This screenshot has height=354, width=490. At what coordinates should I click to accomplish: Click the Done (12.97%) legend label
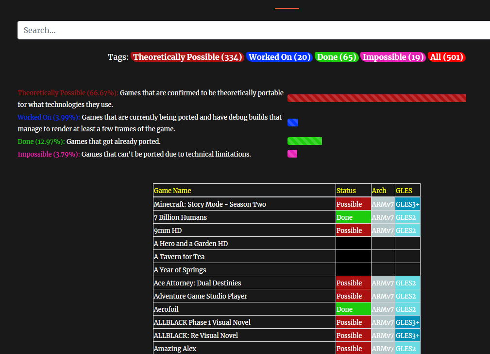pos(41,142)
